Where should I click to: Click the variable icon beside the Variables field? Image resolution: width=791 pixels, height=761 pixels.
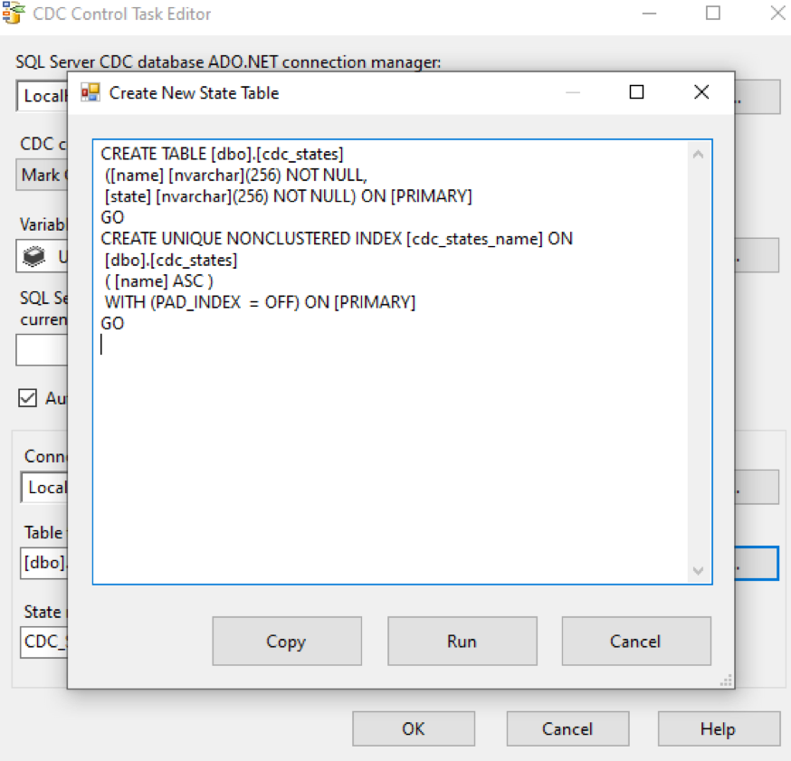point(31,255)
